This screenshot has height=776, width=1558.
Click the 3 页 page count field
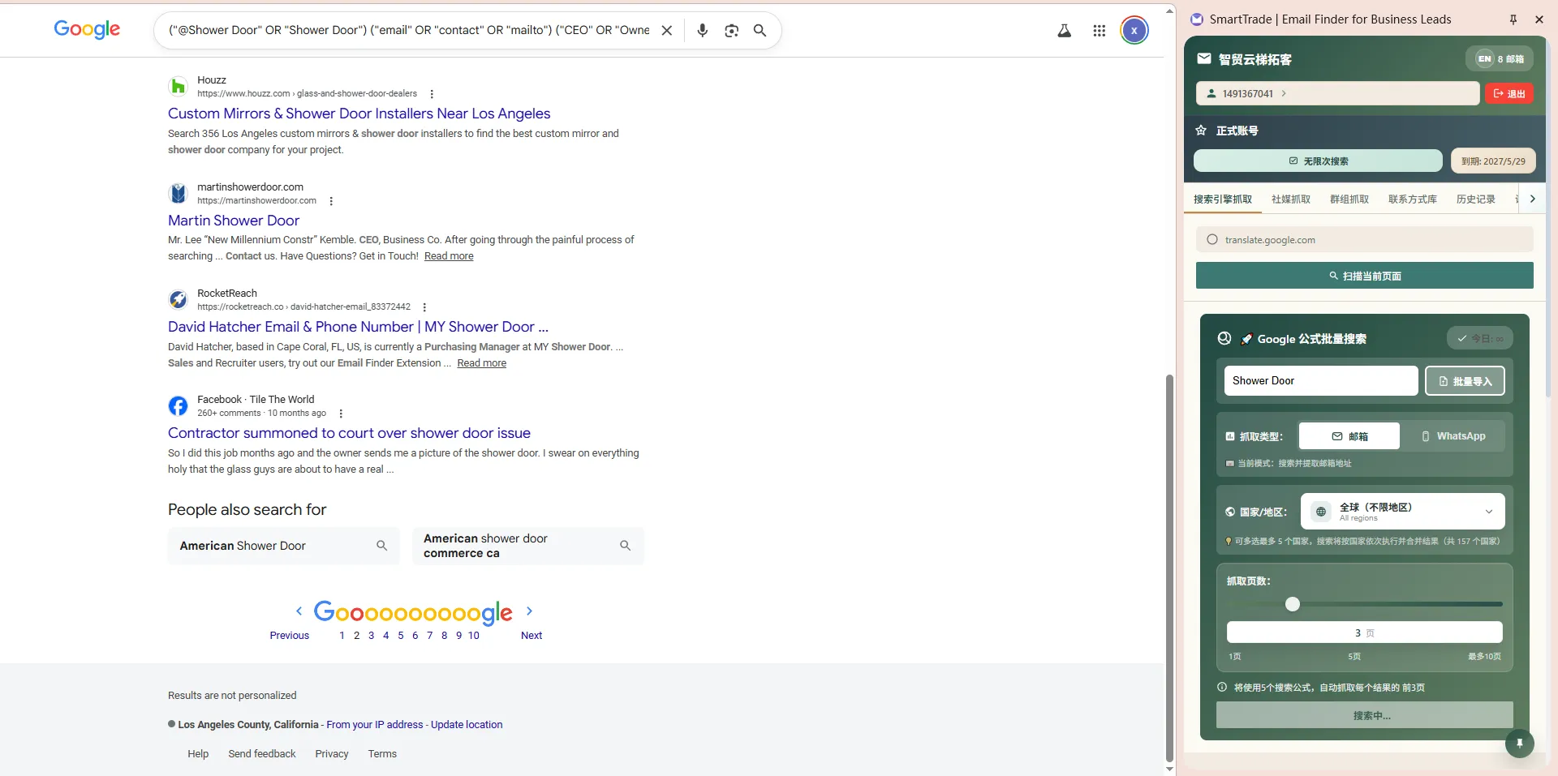tap(1364, 632)
